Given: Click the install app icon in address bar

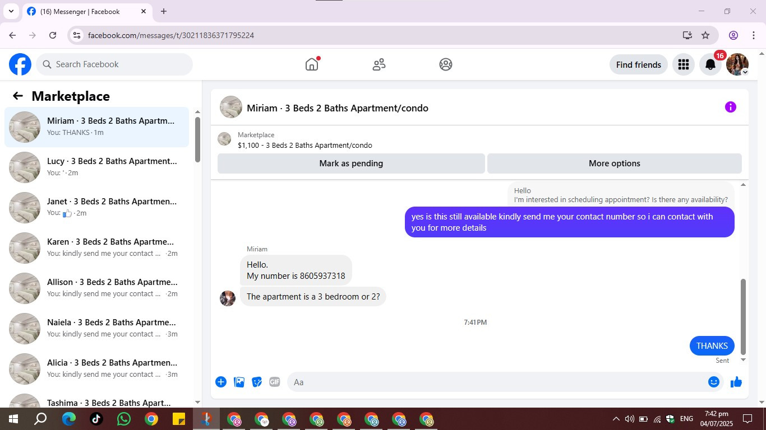Looking at the screenshot, I should click(x=687, y=35).
